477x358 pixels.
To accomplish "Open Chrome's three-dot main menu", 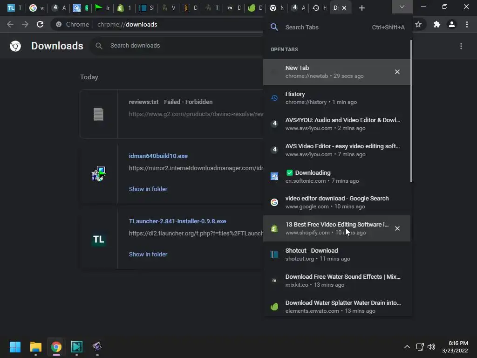I will click(467, 24).
